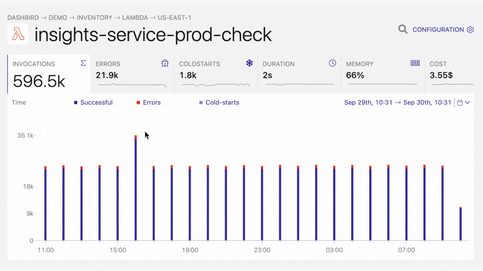Open search using the magnifier icon
This screenshot has height=271, width=483.
pyautogui.click(x=402, y=29)
